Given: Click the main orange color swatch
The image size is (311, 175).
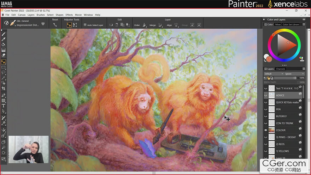Looking at the screenshot, I should coord(269,59).
